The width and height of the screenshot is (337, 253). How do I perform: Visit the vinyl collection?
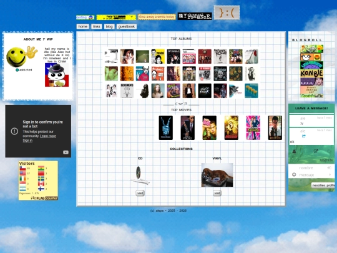[x=217, y=193]
